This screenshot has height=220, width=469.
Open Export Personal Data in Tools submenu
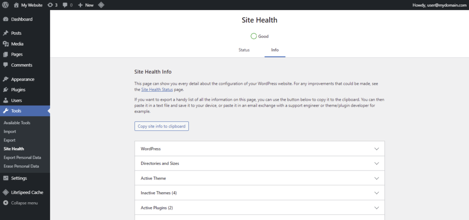pos(22,157)
